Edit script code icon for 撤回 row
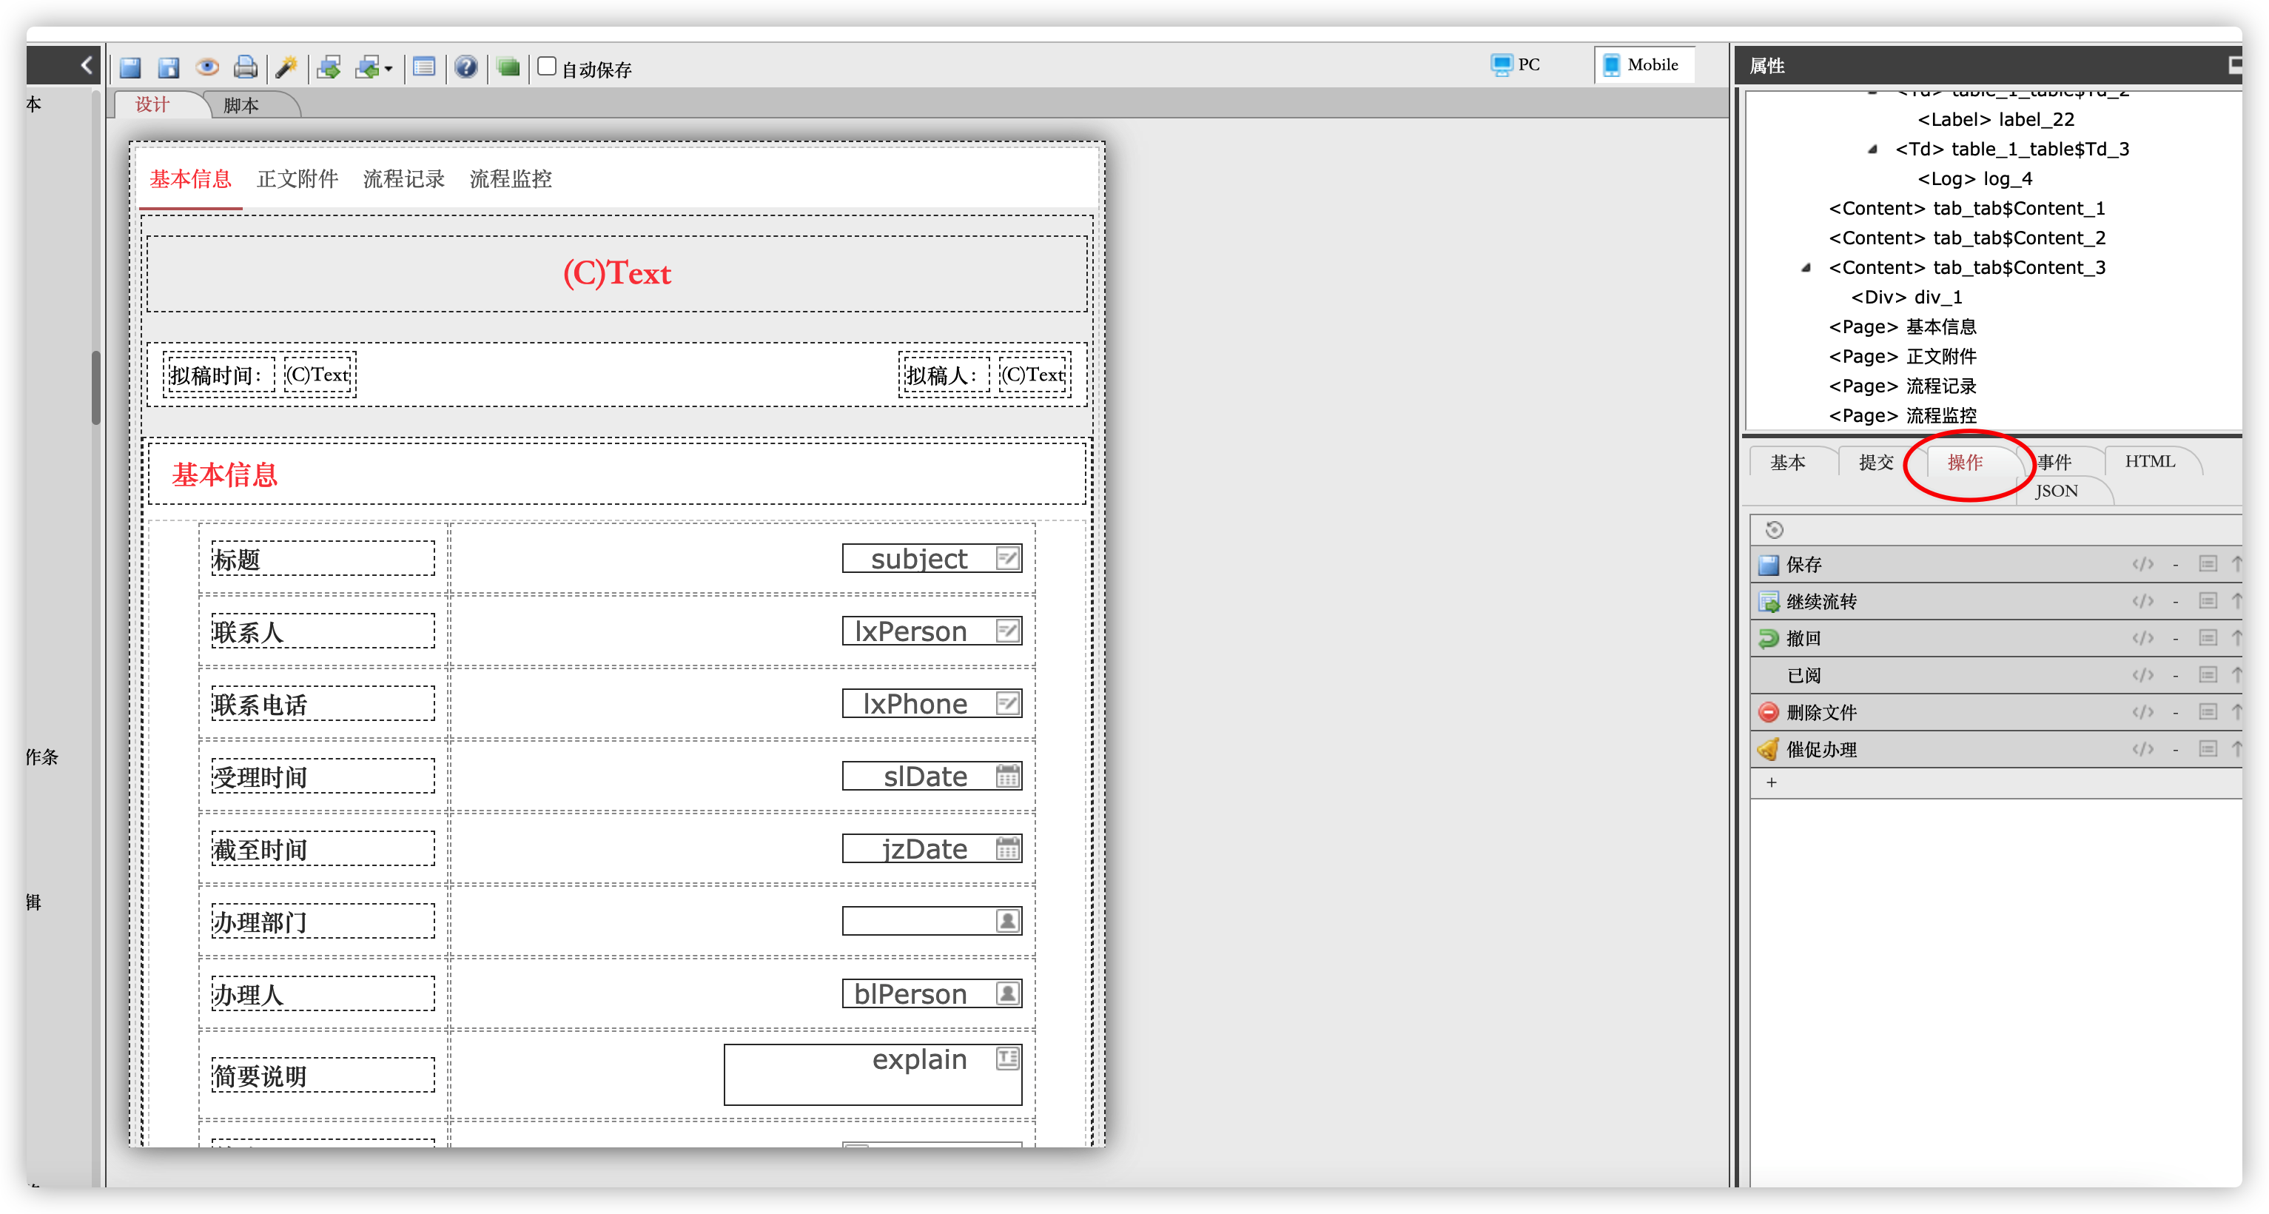 coord(2142,639)
